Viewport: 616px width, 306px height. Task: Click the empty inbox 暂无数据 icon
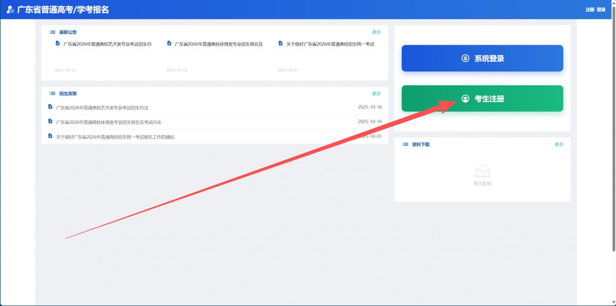482,171
